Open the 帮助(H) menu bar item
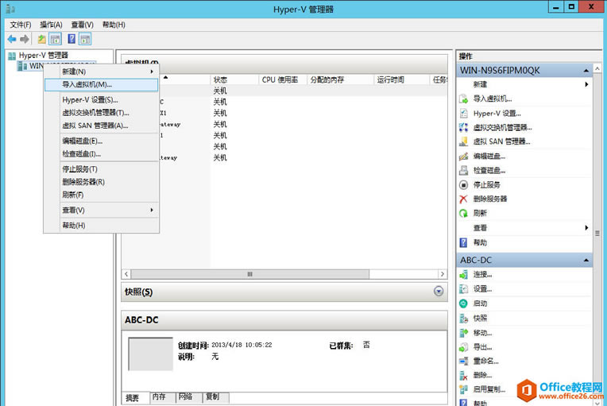This screenshot has width=607, height=406. [x=114, y=25]
